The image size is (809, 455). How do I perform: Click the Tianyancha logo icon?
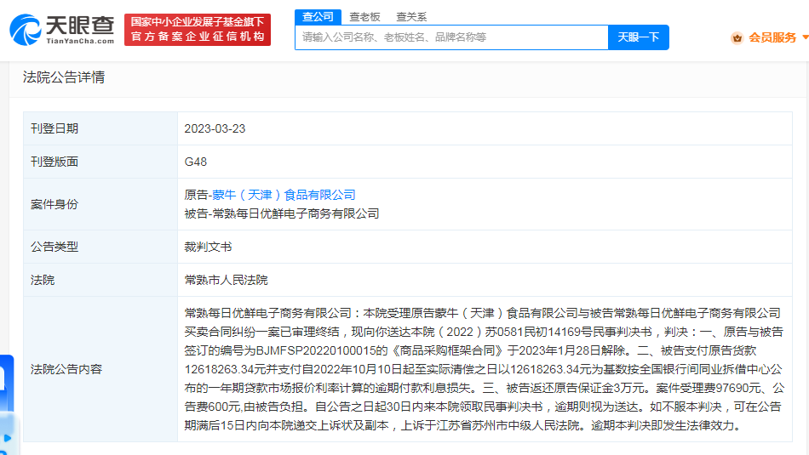(x=26, y=30)
